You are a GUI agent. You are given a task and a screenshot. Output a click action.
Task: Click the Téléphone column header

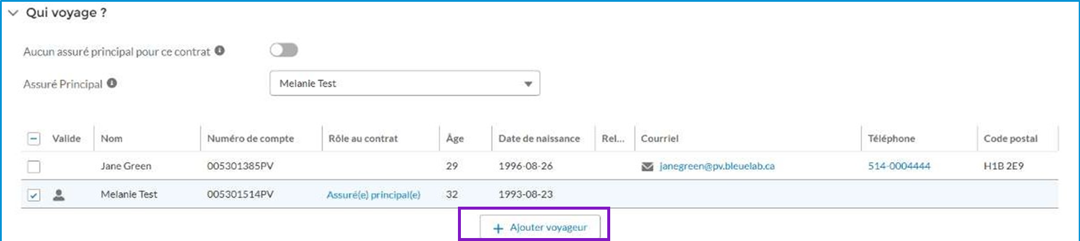pyautogui.click(x=892, y=139)
